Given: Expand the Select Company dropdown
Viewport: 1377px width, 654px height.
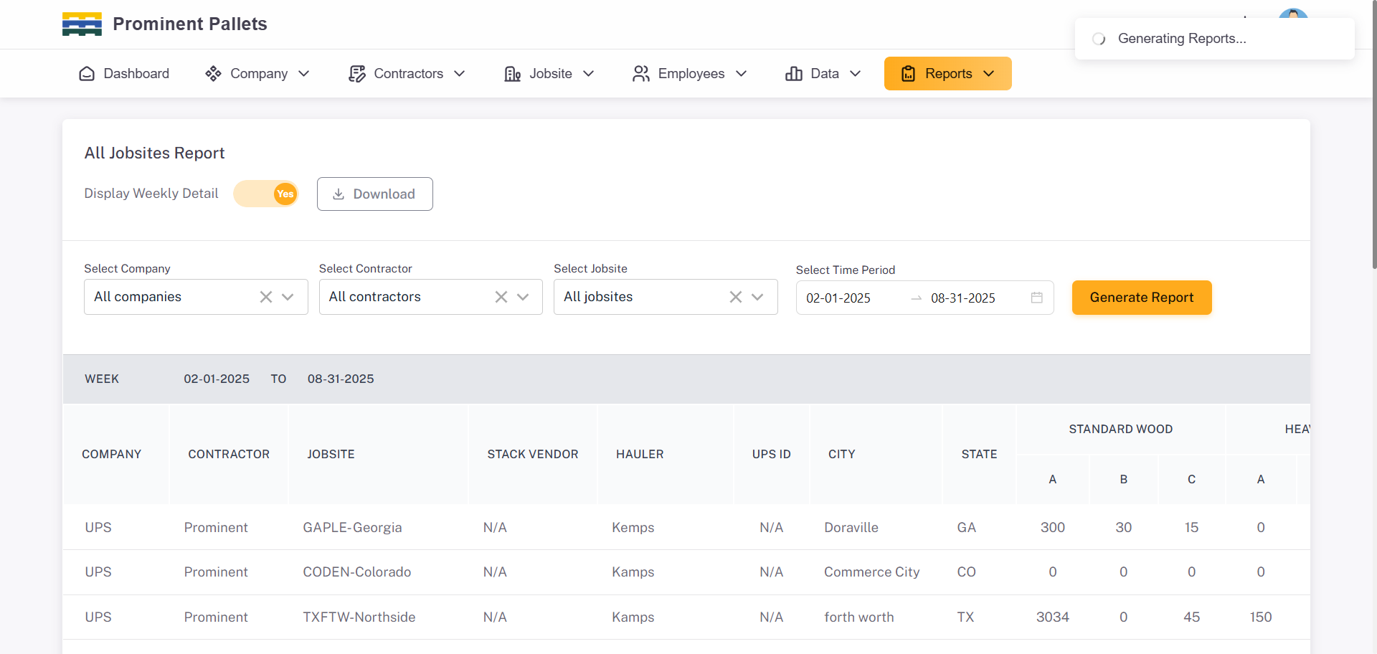Looking at the screenshot, I should point(288,297).
